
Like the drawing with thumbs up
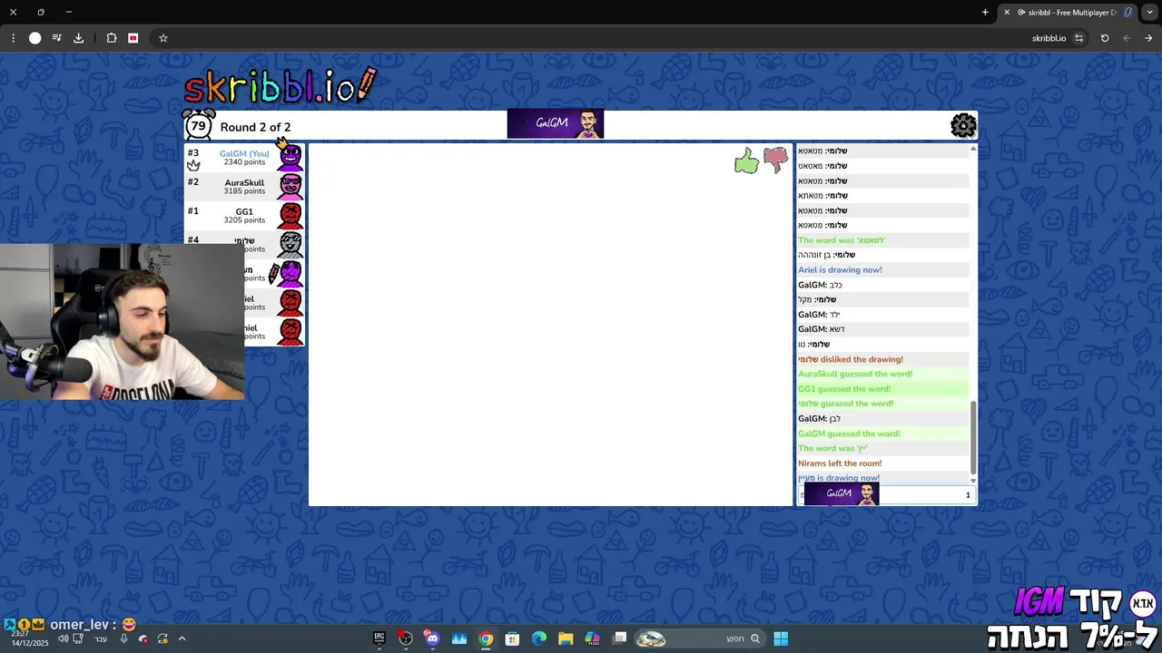pyautogui.click(x=746, y=161)
